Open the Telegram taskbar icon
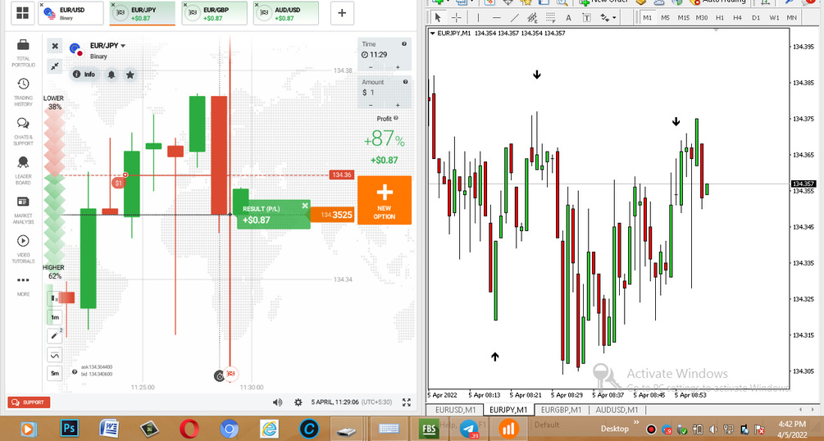The width and height of the screenshot is (824, 441). [x=469, y=429]
